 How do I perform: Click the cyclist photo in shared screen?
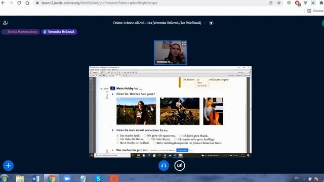click(x=180, y=111)
